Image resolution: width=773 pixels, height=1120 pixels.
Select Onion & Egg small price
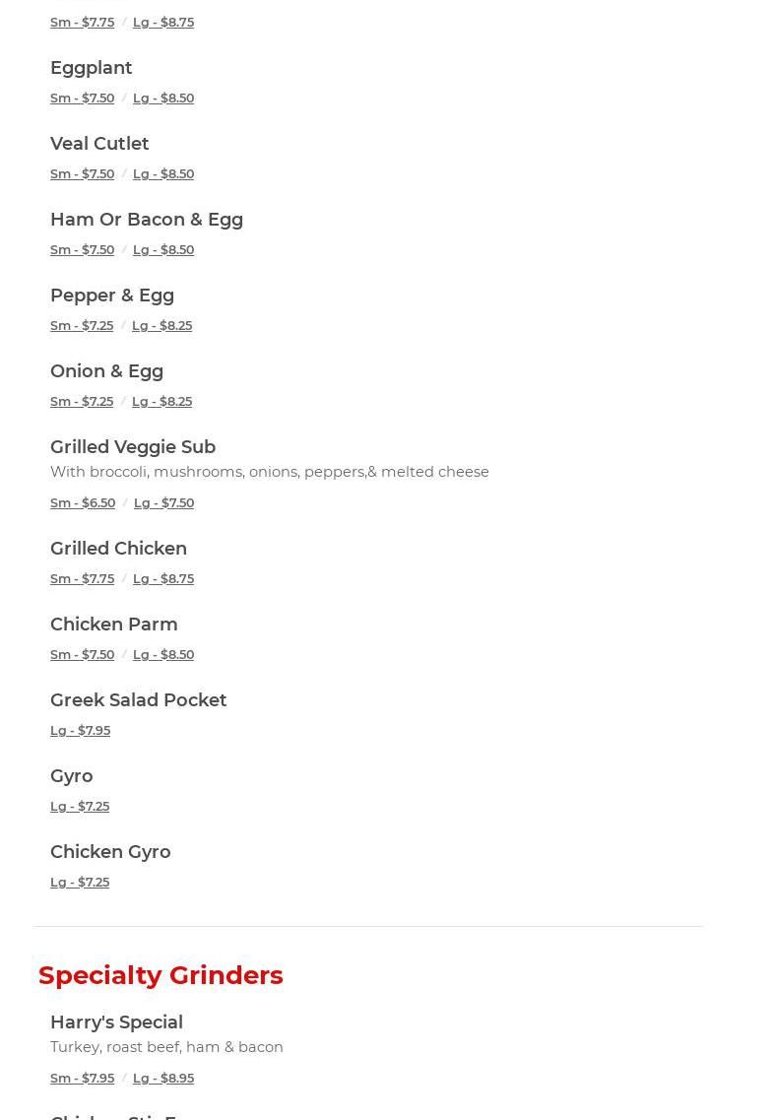[82, 401]
